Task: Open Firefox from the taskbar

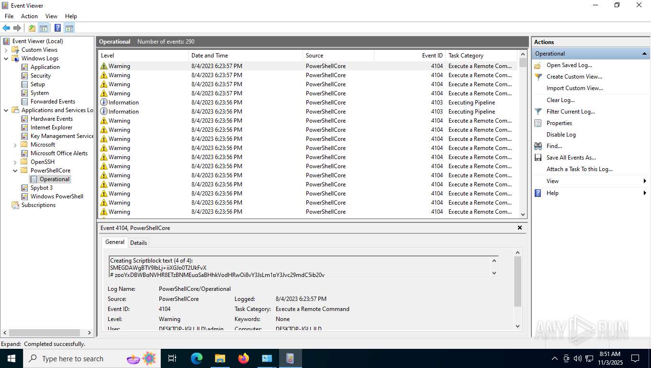Action: click(244, 358)
